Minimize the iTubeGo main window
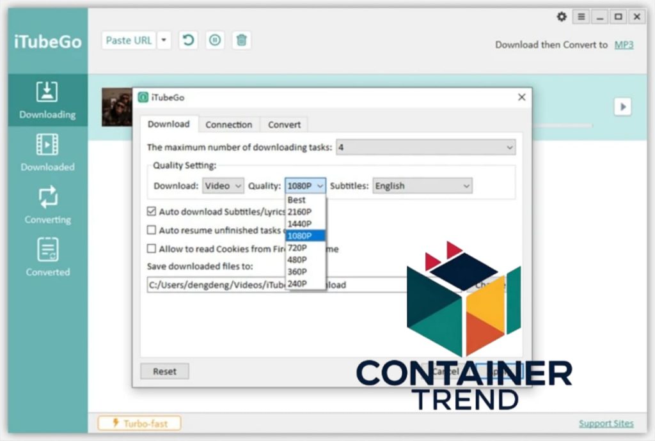The image size is (655, 441). tap(600, 17)
